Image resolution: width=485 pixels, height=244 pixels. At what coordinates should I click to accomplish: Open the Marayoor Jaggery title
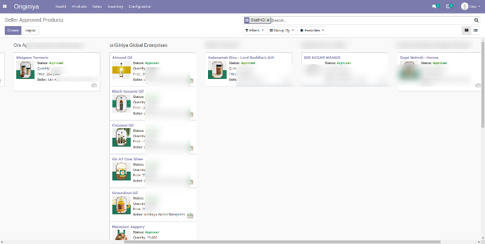[128, 227]
